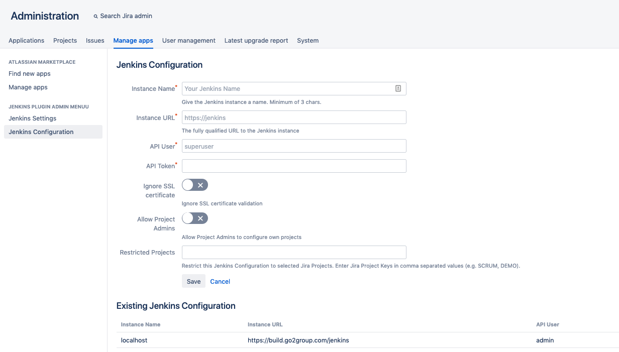Screen dimensions: 619x352
Task: Click the autofill icon in Instance Name field
Action: pos(399,88)
